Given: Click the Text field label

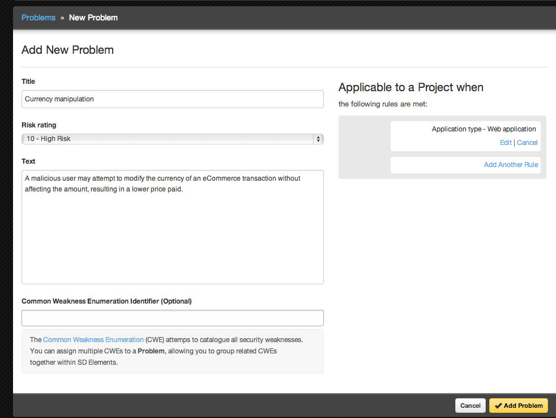Looking at the screenshot, I should [x=28, y=161].
